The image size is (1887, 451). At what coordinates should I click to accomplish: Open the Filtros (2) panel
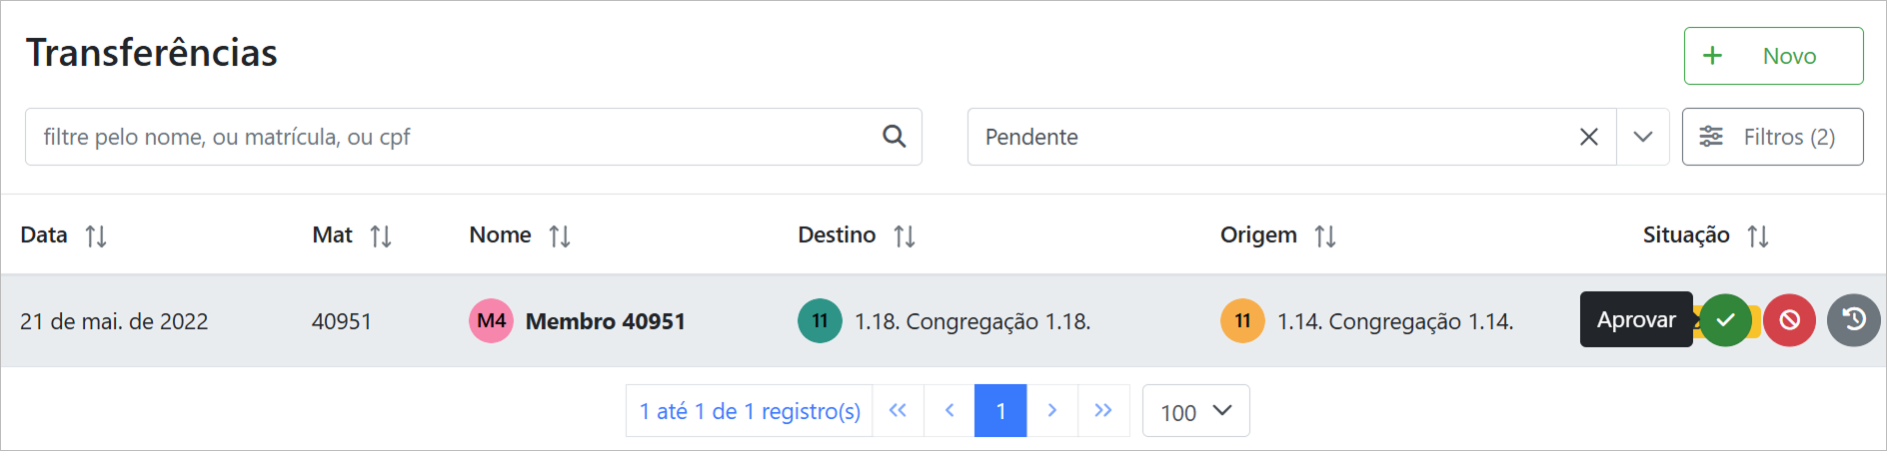(x=1772, y=137)
